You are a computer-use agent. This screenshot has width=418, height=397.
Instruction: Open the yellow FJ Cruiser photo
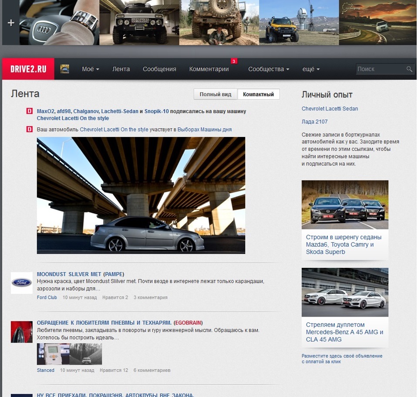[299, 22]
